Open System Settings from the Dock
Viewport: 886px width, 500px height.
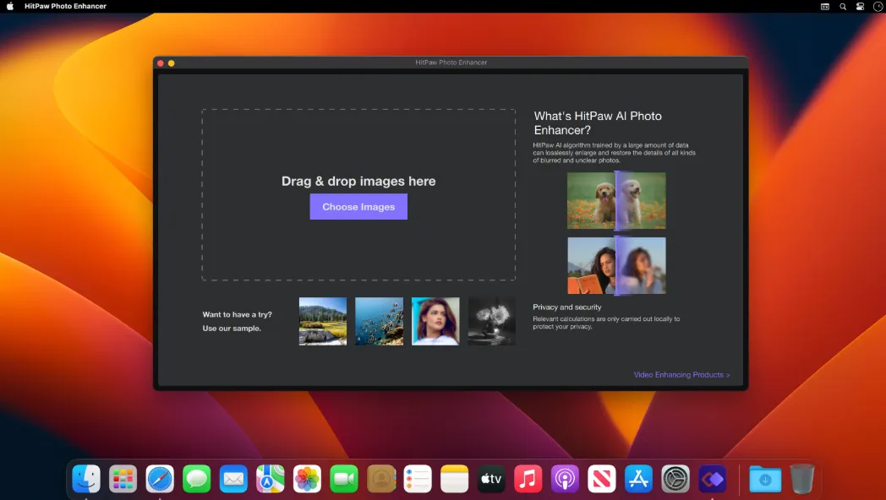click(675, 479)
